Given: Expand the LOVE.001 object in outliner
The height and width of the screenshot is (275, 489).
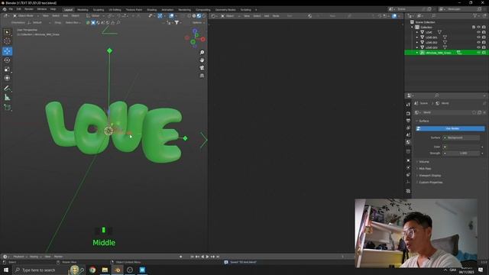Looking at the screenshot, I should [417, 37].
